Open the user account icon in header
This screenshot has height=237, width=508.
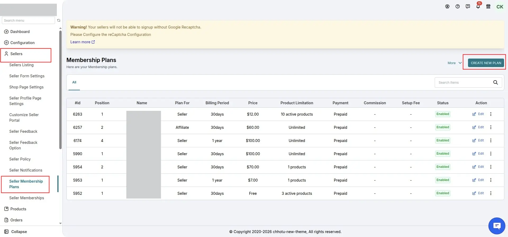click(447, 7)
